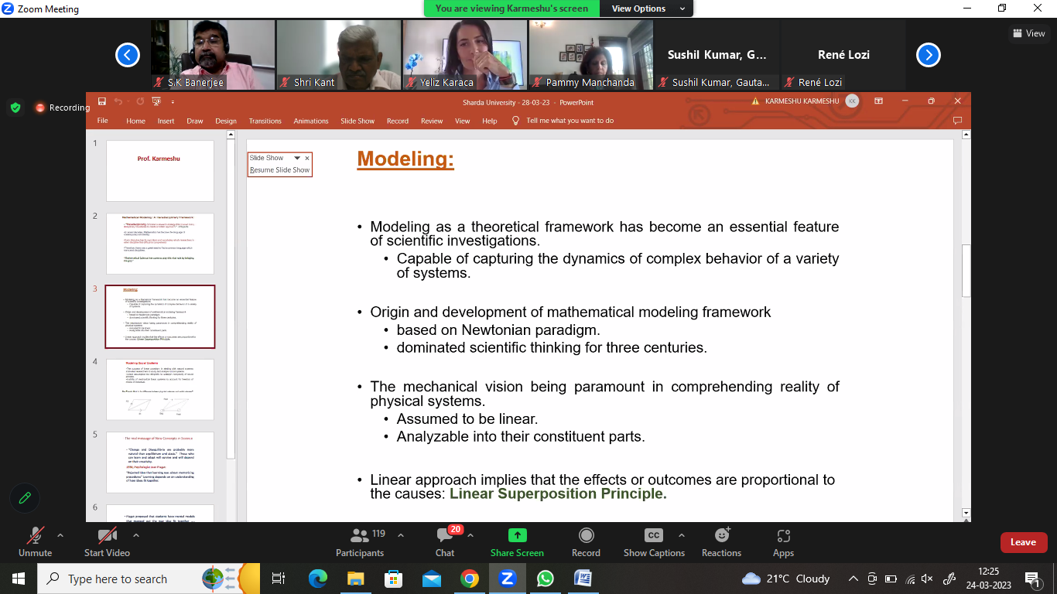
Task: Start Video camera toggle
Action: (107, 536)
